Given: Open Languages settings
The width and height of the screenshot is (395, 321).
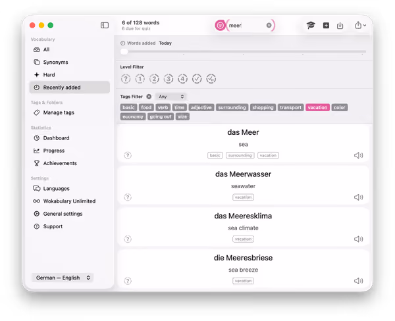Looking at the screenshot, I should click(x=69, y=189).
